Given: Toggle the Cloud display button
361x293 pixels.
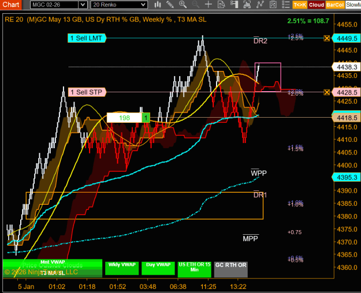Looking at the screenshot, I should point(317,5).
